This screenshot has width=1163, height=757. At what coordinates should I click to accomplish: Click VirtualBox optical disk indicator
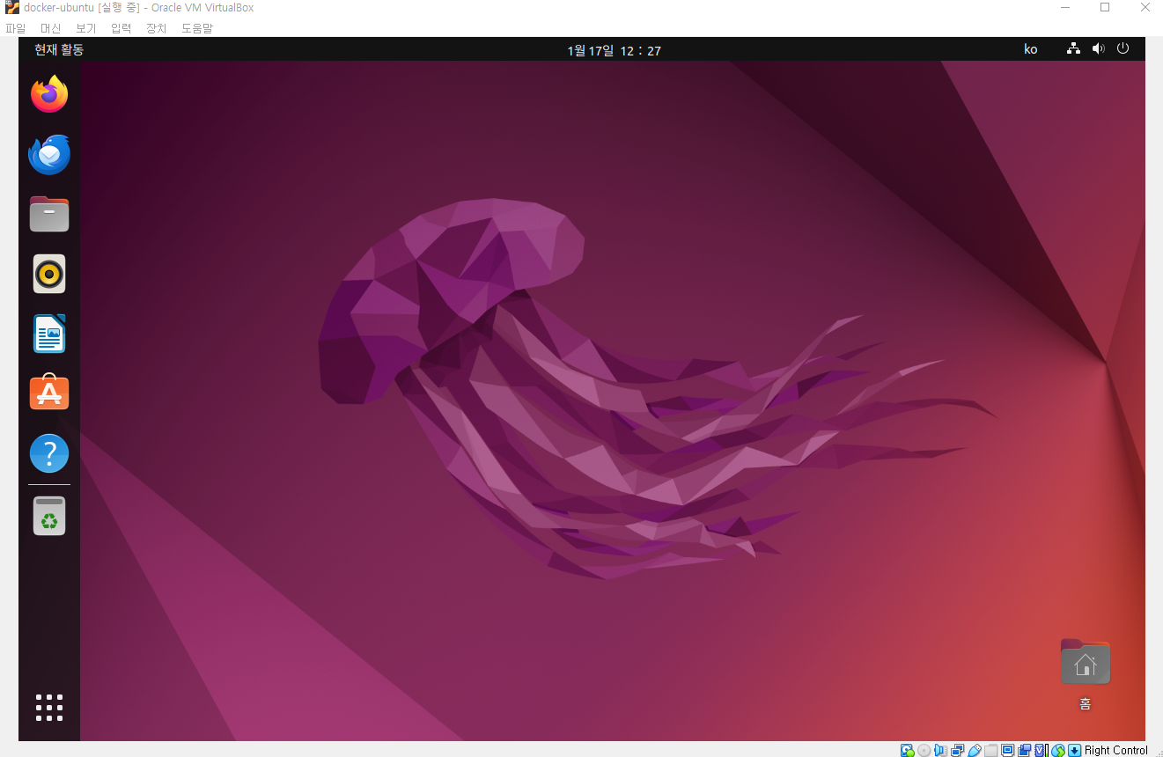click(x=924, y=750)
